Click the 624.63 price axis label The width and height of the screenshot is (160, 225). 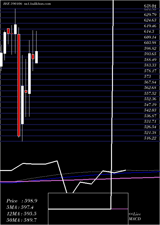click(150, 20)
